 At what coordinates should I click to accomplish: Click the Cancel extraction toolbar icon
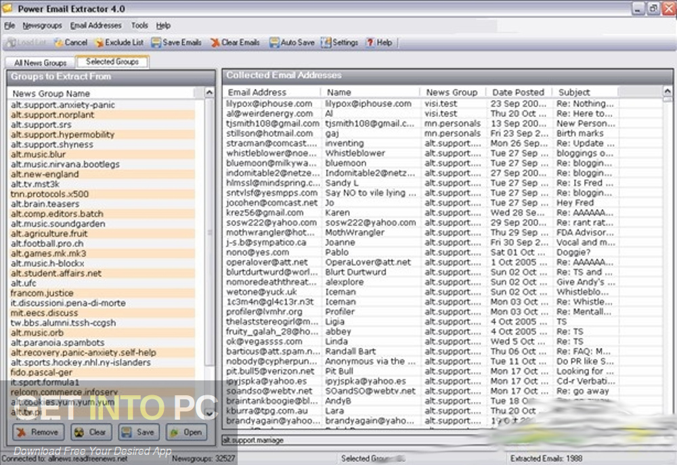pos(70,42)
